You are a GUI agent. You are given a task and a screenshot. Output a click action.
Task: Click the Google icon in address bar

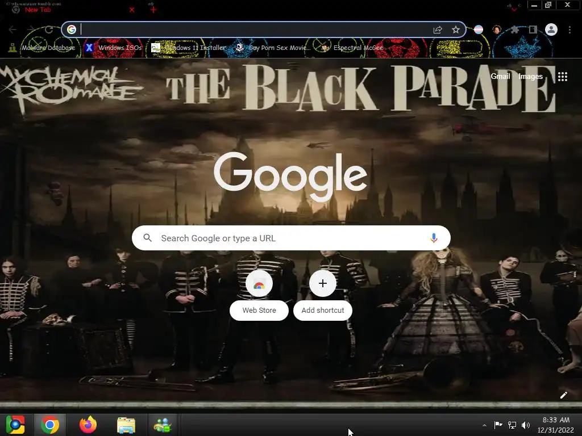click(x=72, y=30)
